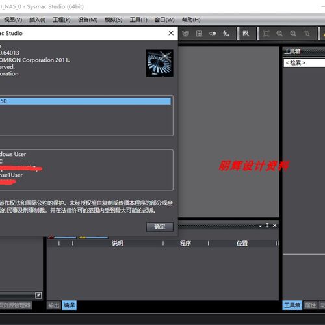Click the document list toolbar icon
This screenshot has height=325, width=325.
click(x=199, y=34)
